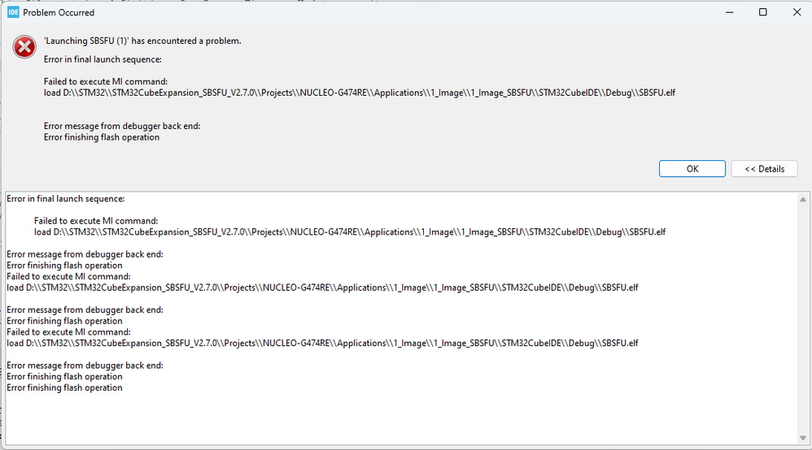Click "Failed to execute MI command:" in upper message
Image resolution: width=812 pixels, height=450 pixels.
[x=106, y=82]
